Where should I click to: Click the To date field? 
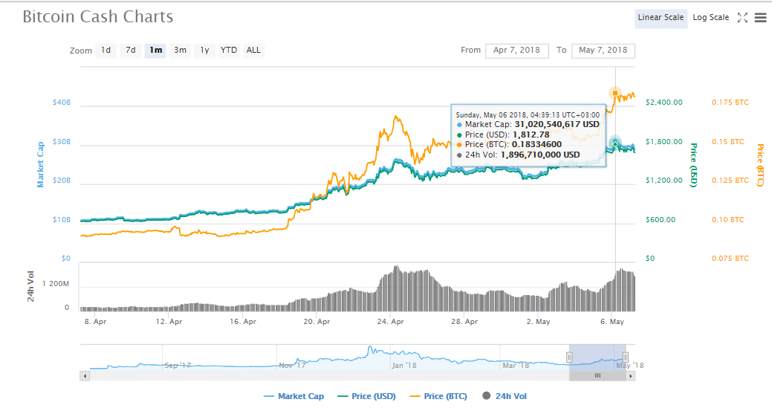coord(603,51)
